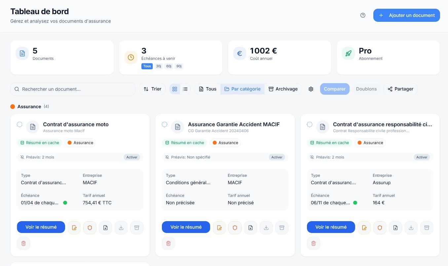
Task: Activate notice alert for Contrat d'assurance moto
Action: point(132,157)
